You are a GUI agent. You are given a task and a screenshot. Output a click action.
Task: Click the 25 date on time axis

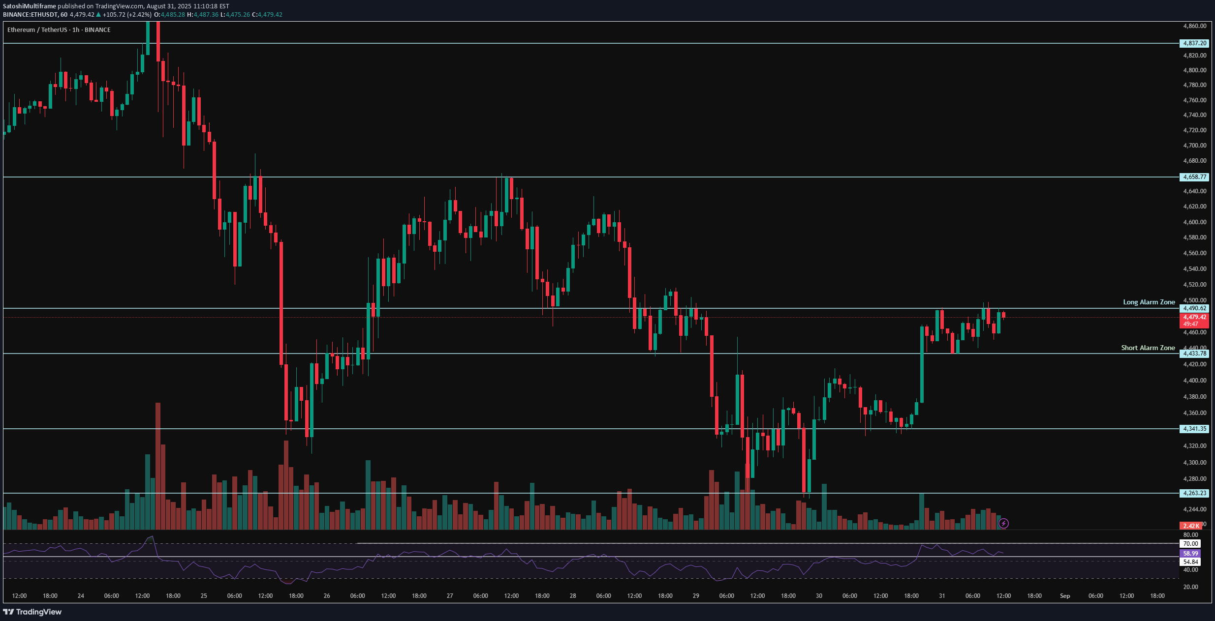(x=204, y=596)
